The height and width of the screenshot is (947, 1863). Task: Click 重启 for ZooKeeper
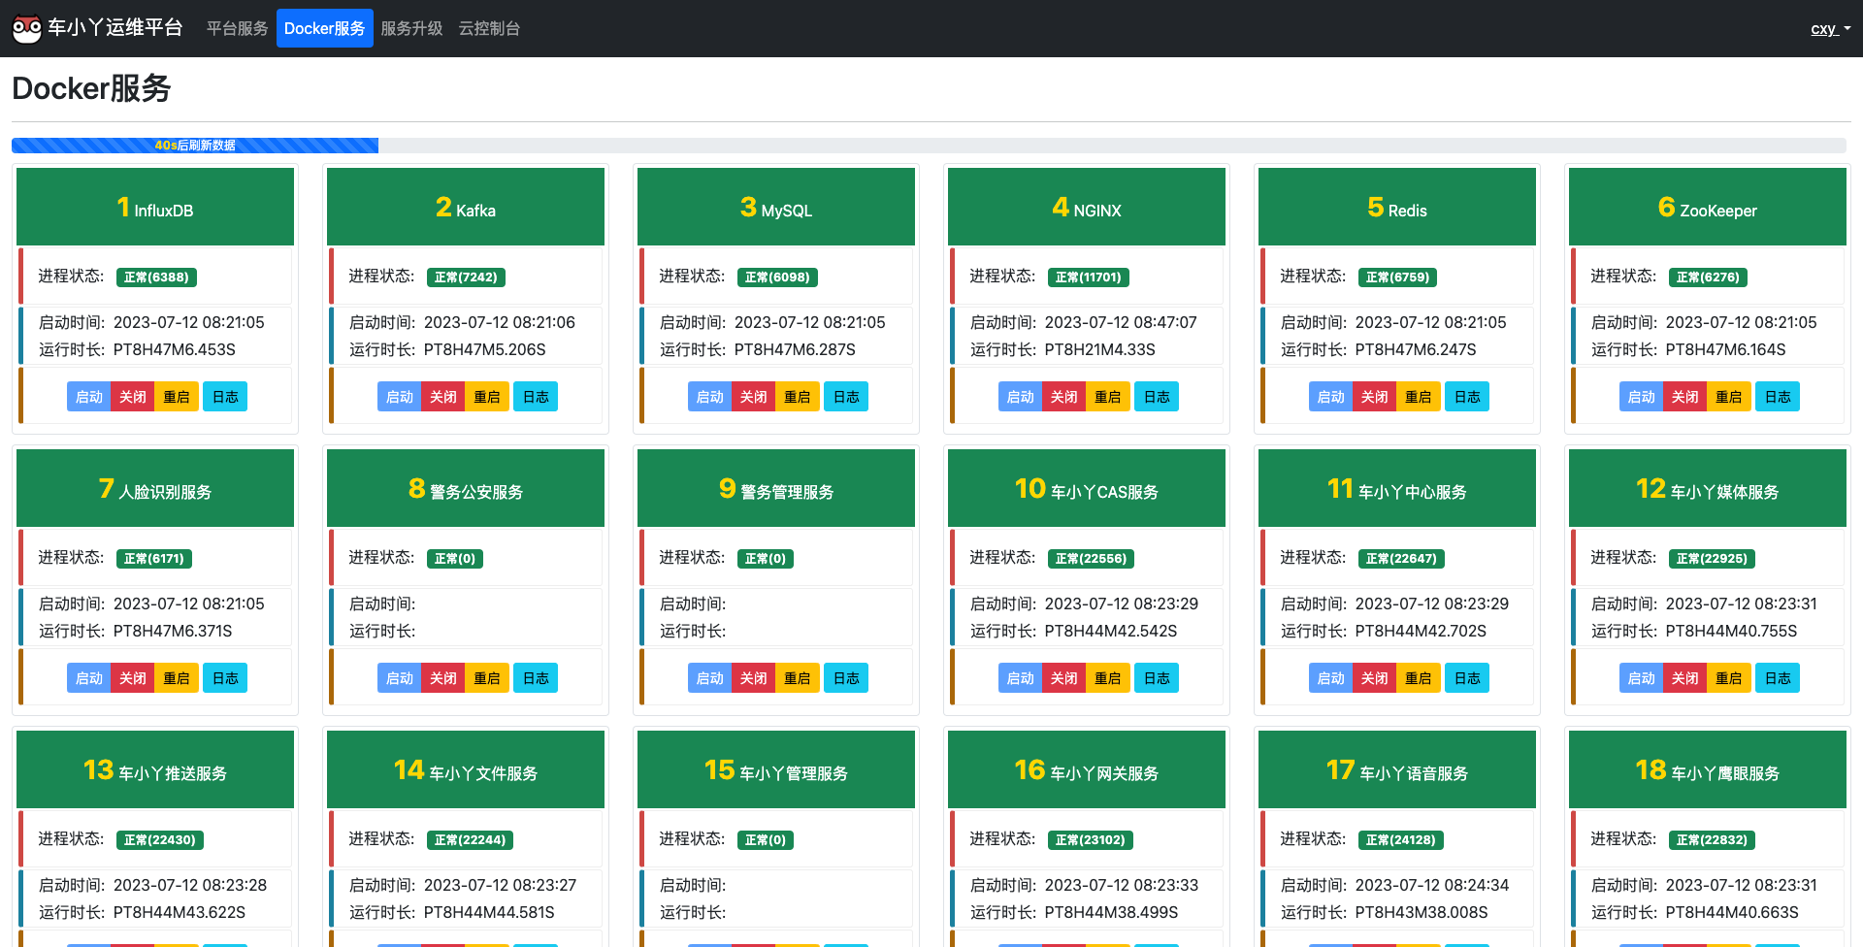pos(1728,397)
